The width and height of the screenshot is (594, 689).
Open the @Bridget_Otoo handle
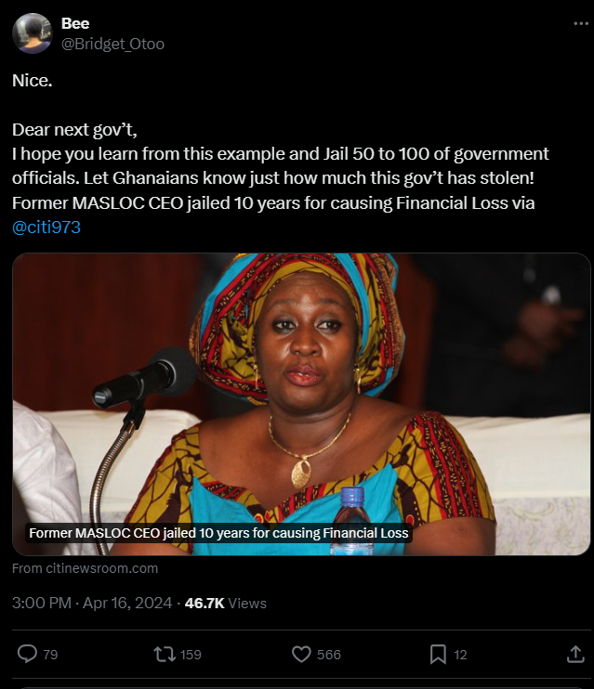pos(112,44)
